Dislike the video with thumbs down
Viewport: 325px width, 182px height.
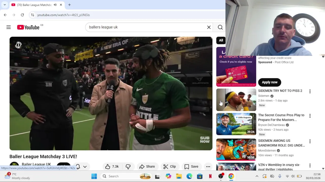click(128, 167)
